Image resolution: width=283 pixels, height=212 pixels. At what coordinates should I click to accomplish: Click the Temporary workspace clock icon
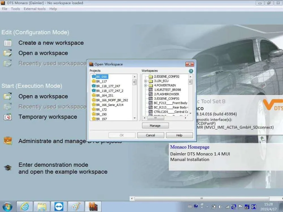click(8, 117)
